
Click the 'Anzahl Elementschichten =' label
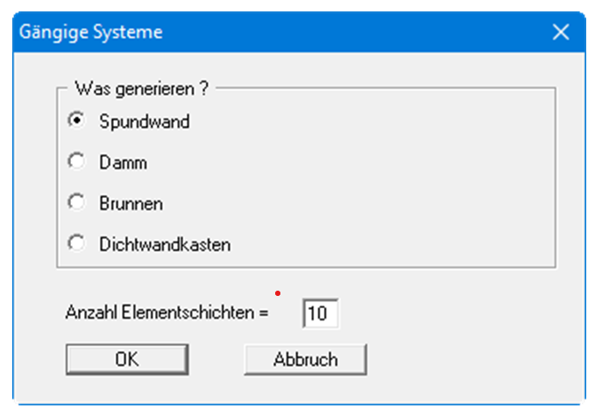pyautogui.click(x=166, y=313)
